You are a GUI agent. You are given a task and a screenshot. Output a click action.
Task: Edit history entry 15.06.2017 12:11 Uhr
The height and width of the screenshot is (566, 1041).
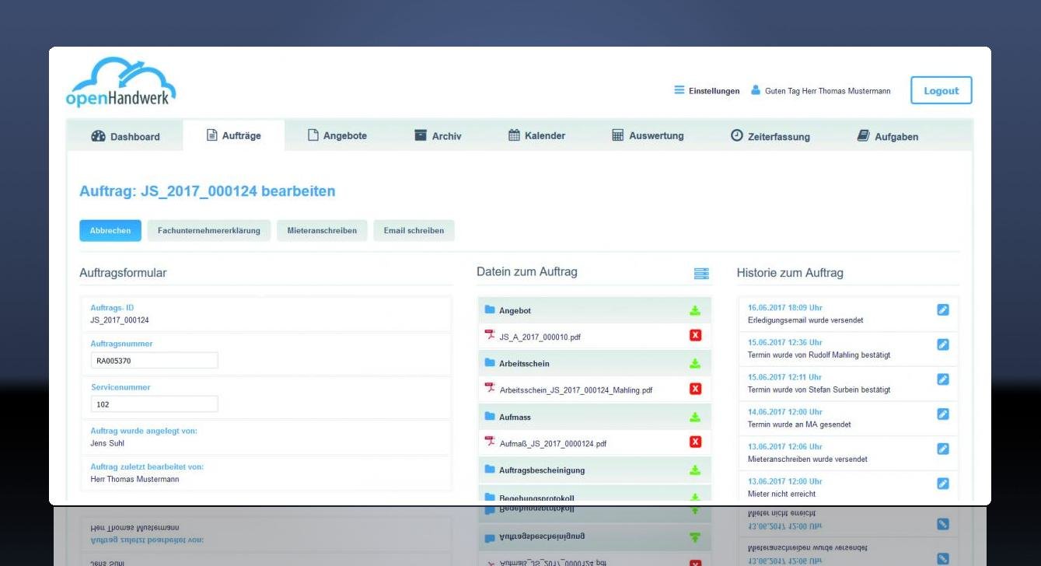click(x=943, y=379)
